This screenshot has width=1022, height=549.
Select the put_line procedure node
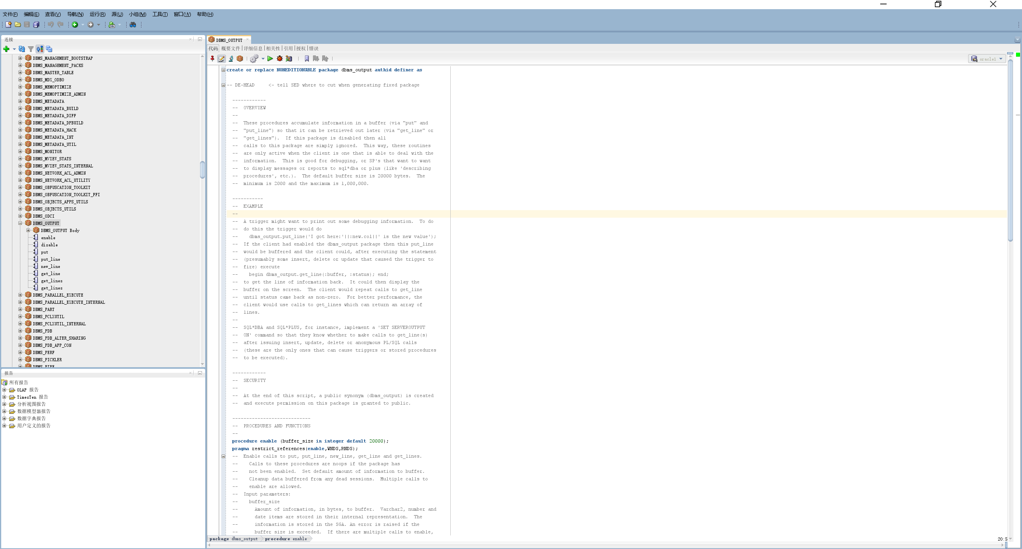[x=50, y=259]
